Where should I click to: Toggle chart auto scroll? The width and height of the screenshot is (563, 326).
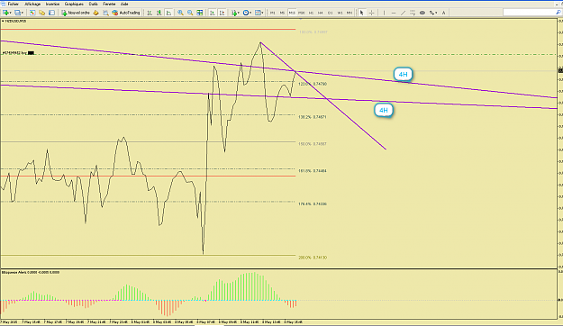tap(213, 13)
